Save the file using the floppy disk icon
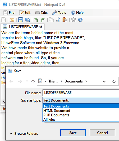The image size is (119, 141). (x=21, y=20)
